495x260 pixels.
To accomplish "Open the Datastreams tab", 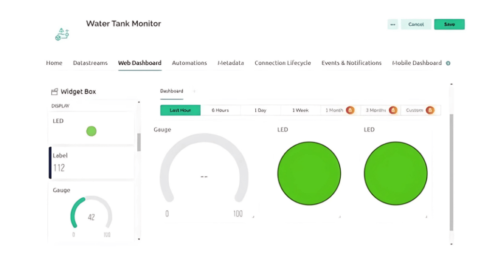I will click(90, 63).
